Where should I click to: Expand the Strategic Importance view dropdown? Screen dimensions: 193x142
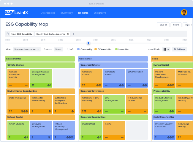pyautogui.click(x=26, y=49)
